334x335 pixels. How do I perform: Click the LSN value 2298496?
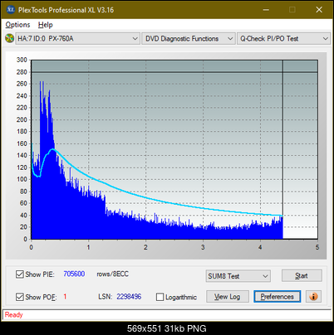pos(129,297)
